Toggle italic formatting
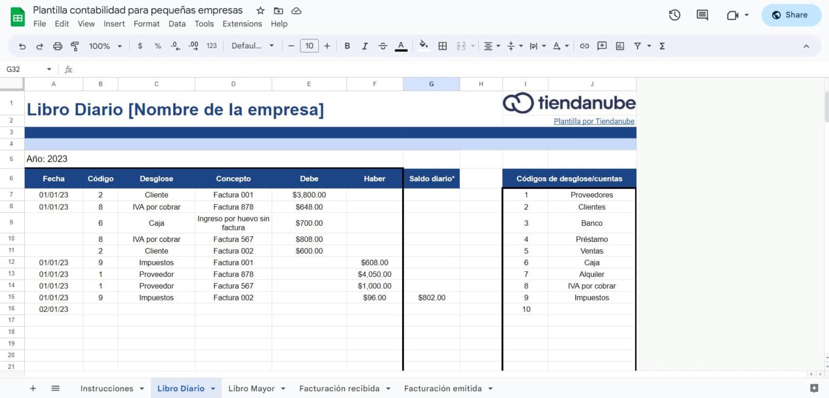 click(x=365, y=46)
